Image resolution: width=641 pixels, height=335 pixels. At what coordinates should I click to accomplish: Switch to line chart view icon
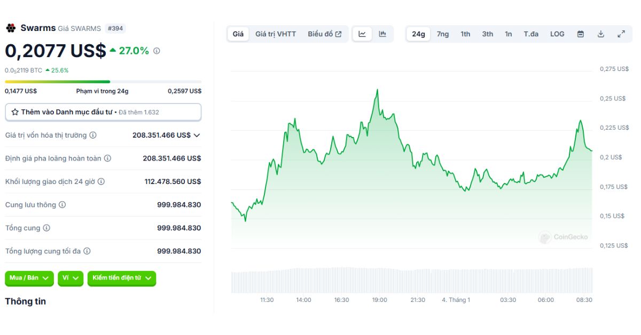coord(362,34)
